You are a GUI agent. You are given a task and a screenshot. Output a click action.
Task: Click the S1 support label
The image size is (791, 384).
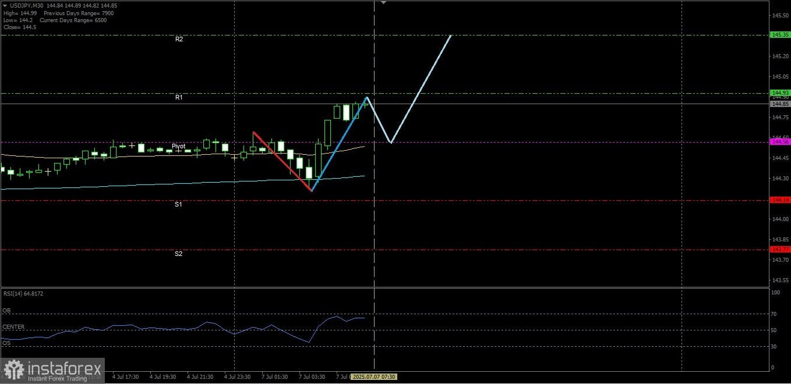[178, 204]
